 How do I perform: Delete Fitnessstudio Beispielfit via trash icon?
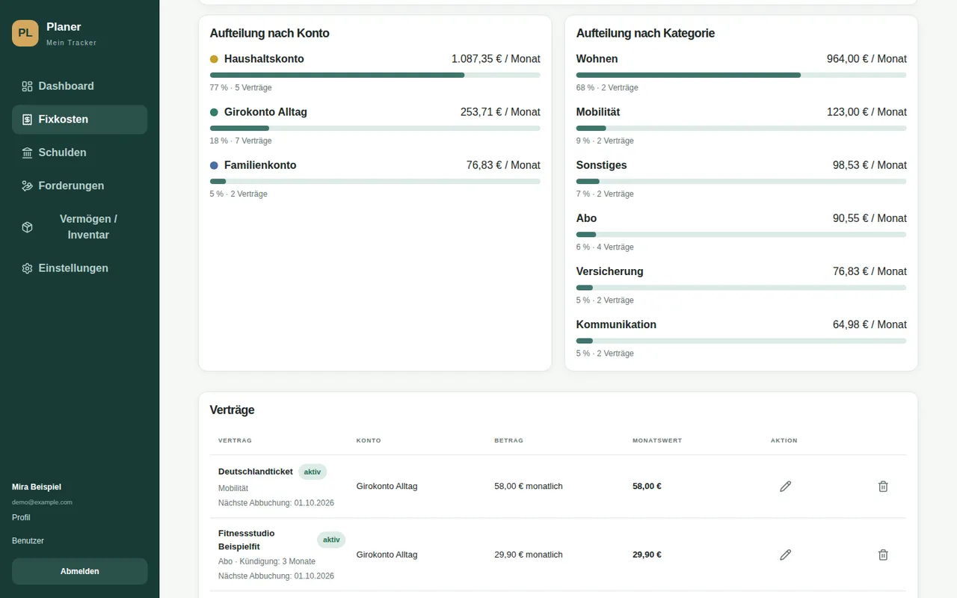point(883,555)
